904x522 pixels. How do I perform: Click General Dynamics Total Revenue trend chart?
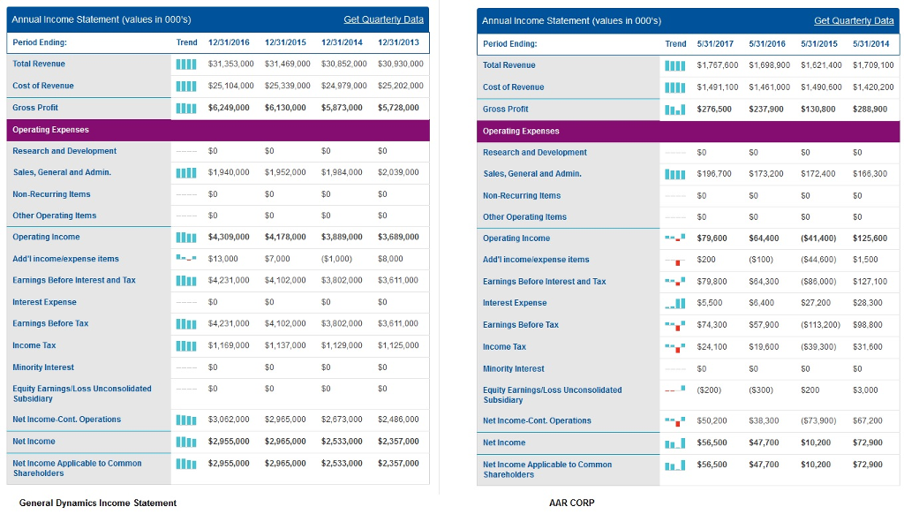coord(186,64)
